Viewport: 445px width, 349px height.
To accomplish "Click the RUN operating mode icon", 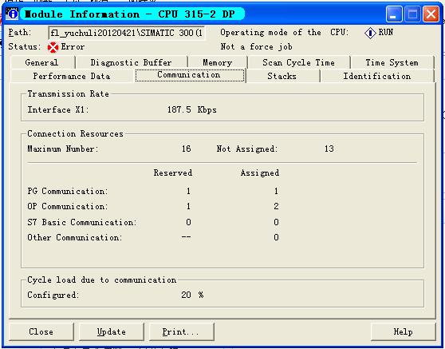I will pyautogui.click(x=370, y=33).
